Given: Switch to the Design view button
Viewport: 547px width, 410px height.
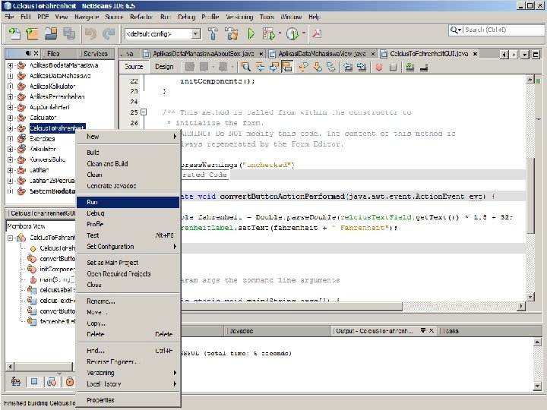Looking at the screenshot, I should (164, 67).
